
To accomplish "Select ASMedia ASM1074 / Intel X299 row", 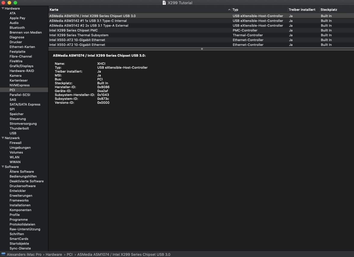I will (x=202, y=16).
